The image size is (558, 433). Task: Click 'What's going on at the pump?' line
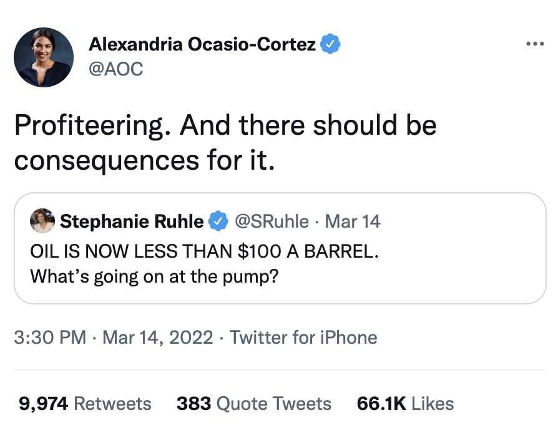tap(154, 275)
